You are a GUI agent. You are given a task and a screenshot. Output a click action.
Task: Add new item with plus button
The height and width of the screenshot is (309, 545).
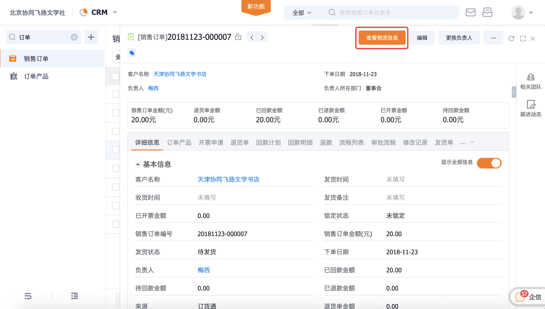pyautogui.click(x=91, y=37)
